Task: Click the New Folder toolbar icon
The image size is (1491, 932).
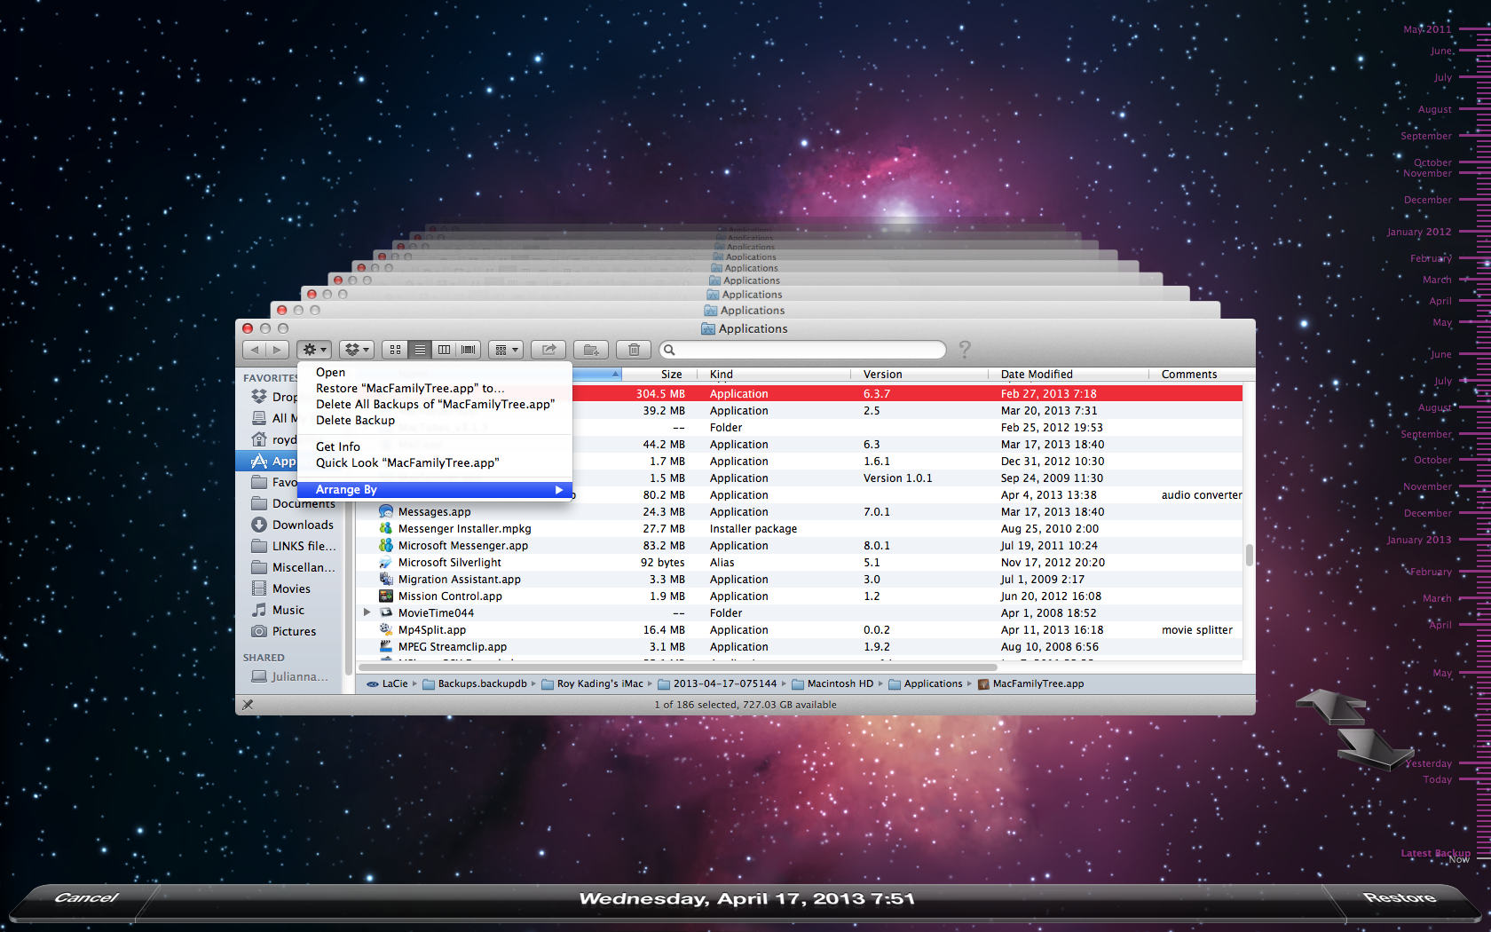Action: click(591, 350)
